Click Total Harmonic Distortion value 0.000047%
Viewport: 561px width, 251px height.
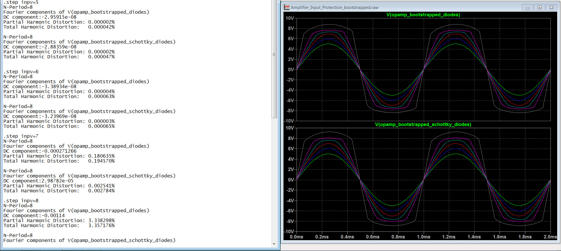(x=101, y=57)
